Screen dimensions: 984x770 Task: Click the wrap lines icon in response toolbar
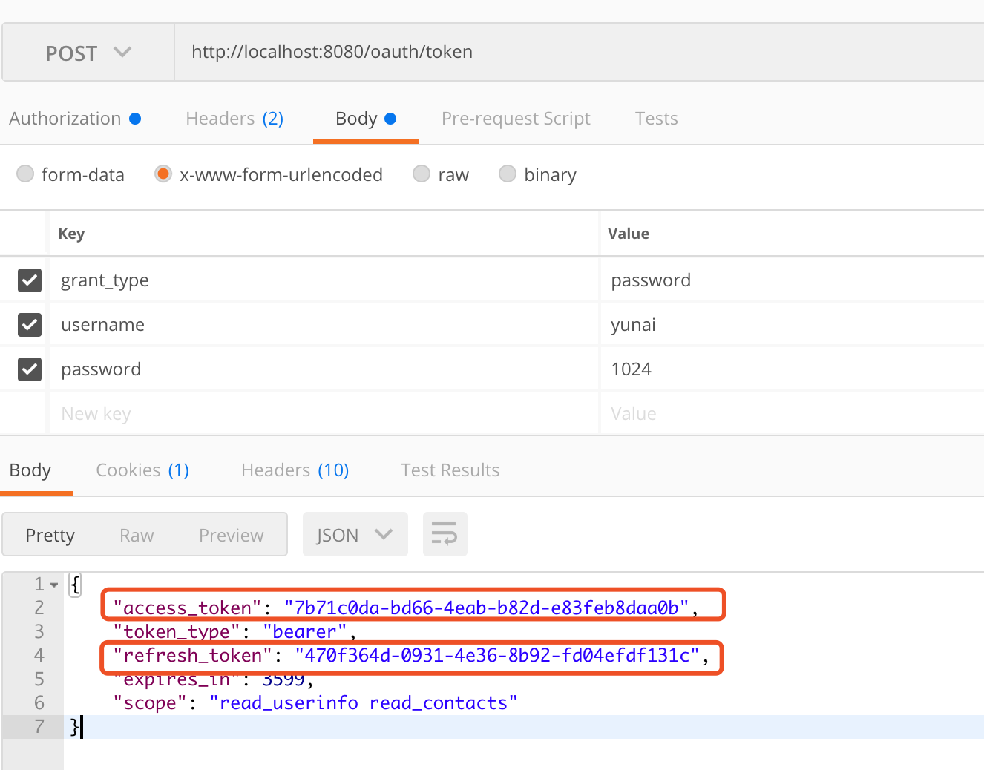click(x=445, y=534)
